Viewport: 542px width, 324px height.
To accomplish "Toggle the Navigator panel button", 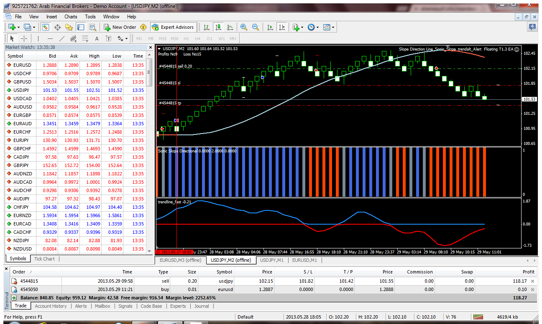I will tap(69, 27).
